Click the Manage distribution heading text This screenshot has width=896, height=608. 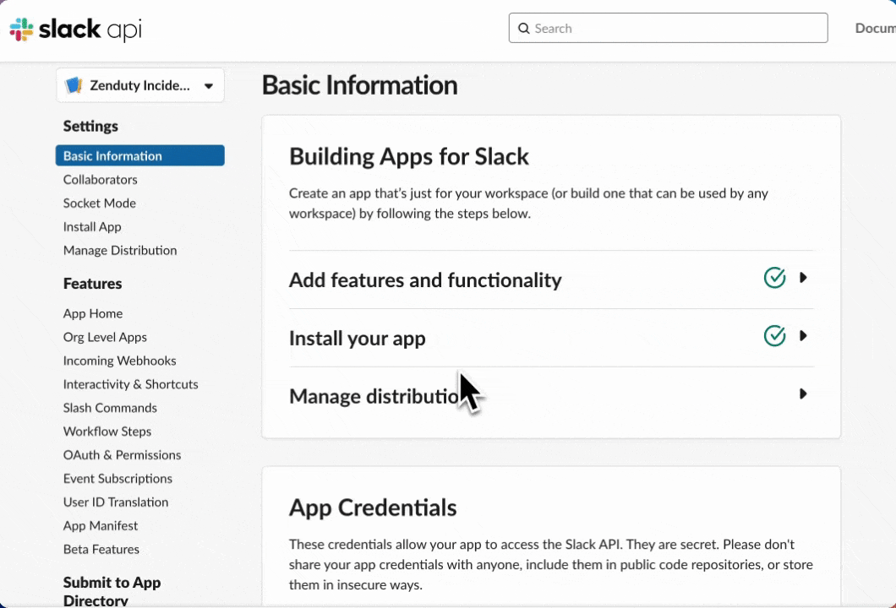tap(374, 396)
